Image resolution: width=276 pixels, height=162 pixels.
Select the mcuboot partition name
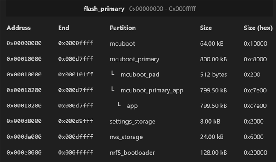122,43
